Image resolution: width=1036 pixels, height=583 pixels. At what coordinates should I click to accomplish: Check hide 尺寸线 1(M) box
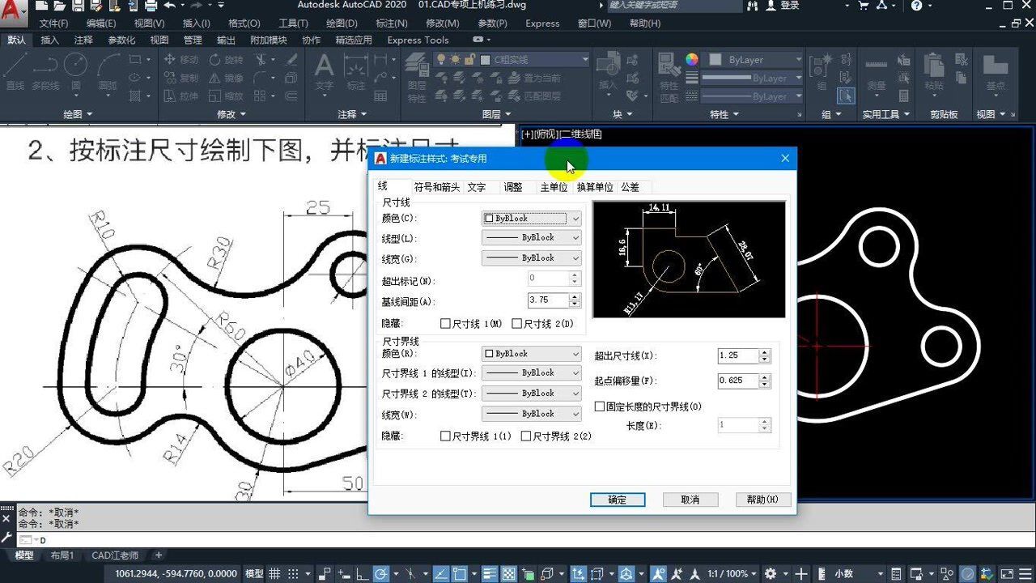pos(445,324)
